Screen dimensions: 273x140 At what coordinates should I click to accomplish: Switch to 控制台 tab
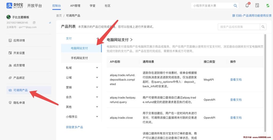click(57, 6)
